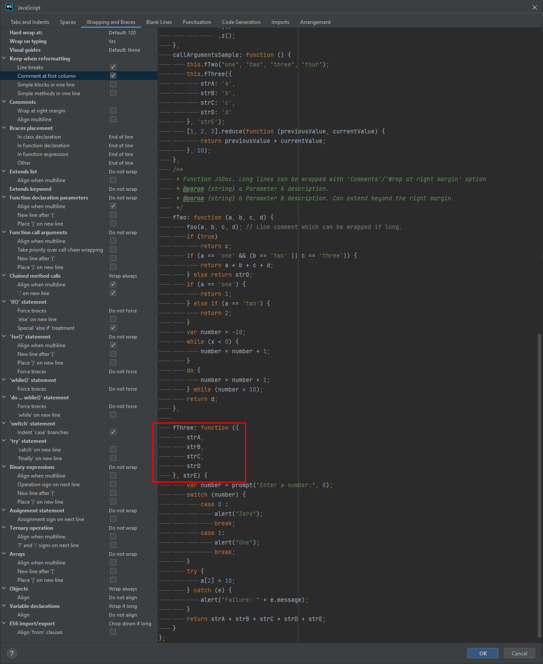Collapse the ES6 import/export section

pos(4,623)
